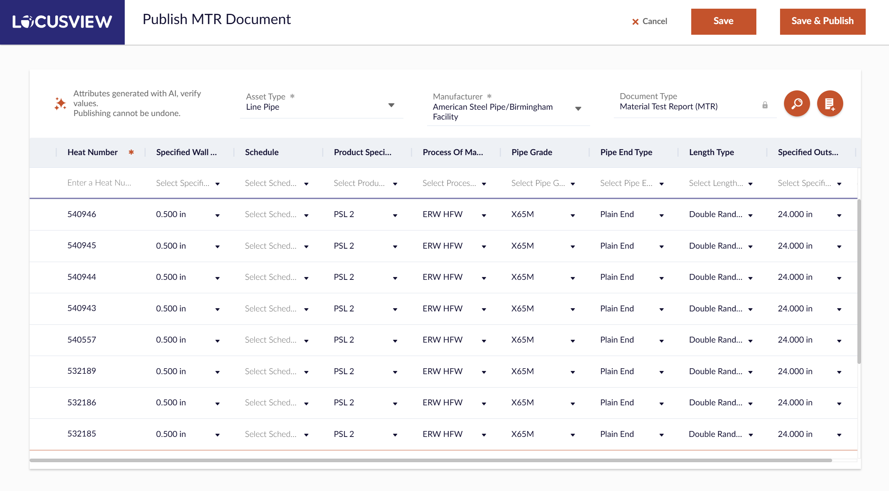Image resolution: width=889 pixels, height=491 pixels.
Task: Click the Heat Number column header
Action: (x=92, y=152)
